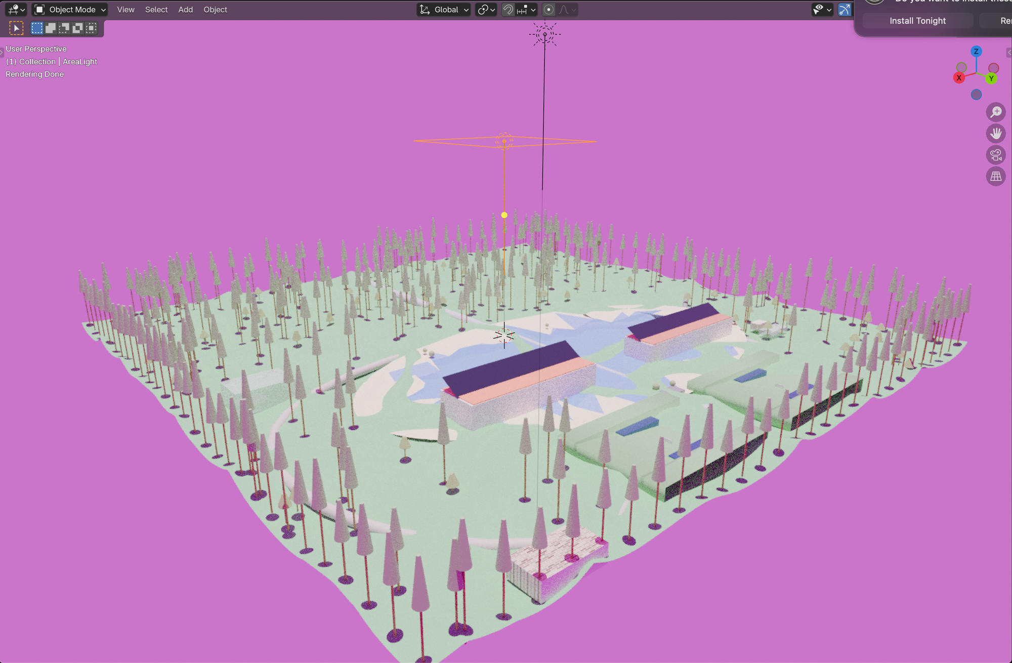
Task: Open the transform pivot point dropdown
Action: (486, 10)
